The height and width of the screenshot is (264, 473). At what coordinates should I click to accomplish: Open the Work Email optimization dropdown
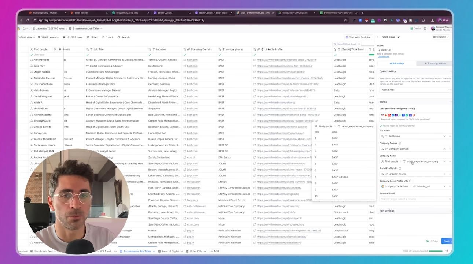click(x=415, y=90)
